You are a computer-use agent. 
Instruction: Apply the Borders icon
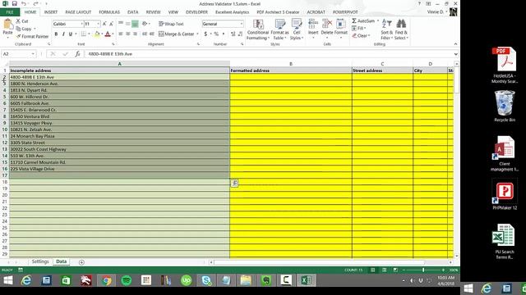pos(84,34)
